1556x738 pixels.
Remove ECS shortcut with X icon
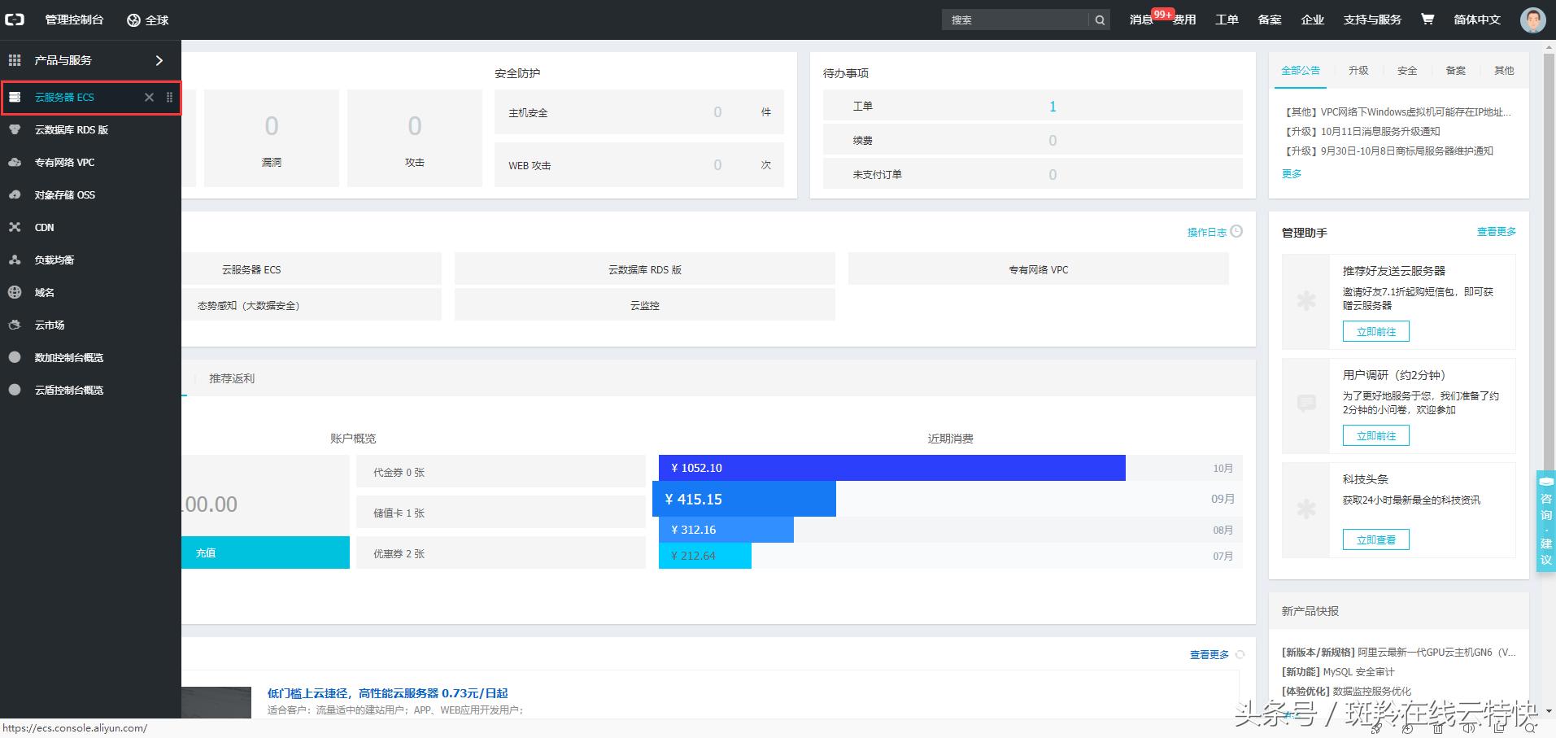pyautogui.click(x=149, y=98)
